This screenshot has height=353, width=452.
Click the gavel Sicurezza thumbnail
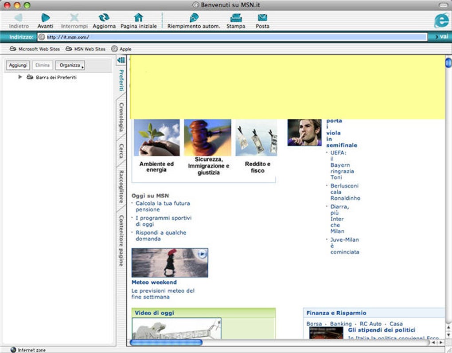pos(207,137)
